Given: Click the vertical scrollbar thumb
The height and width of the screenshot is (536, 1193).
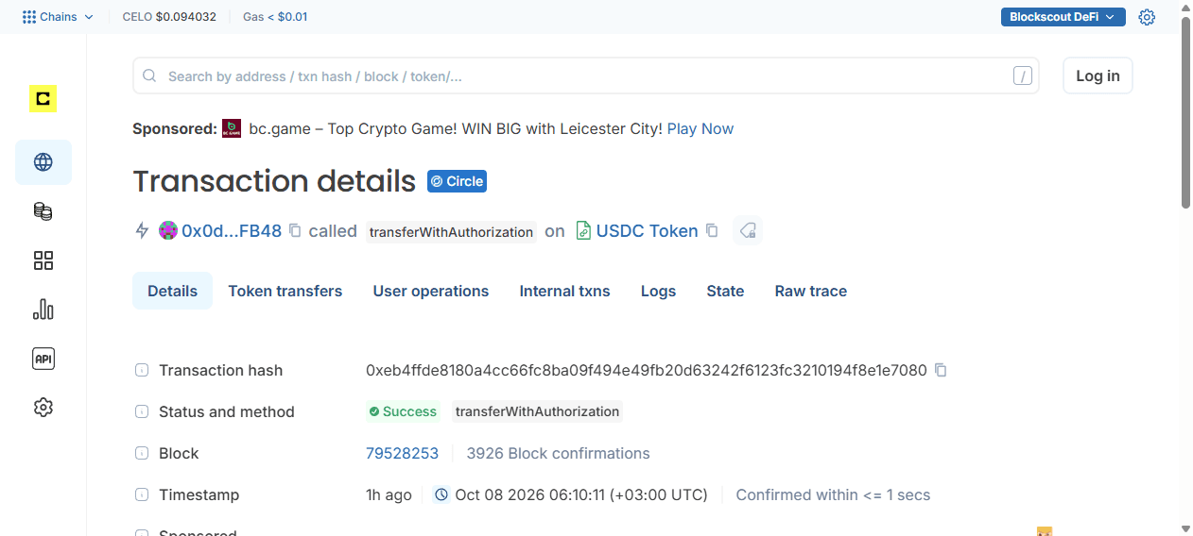Looking at the screenshot, I should [1186, 111].
